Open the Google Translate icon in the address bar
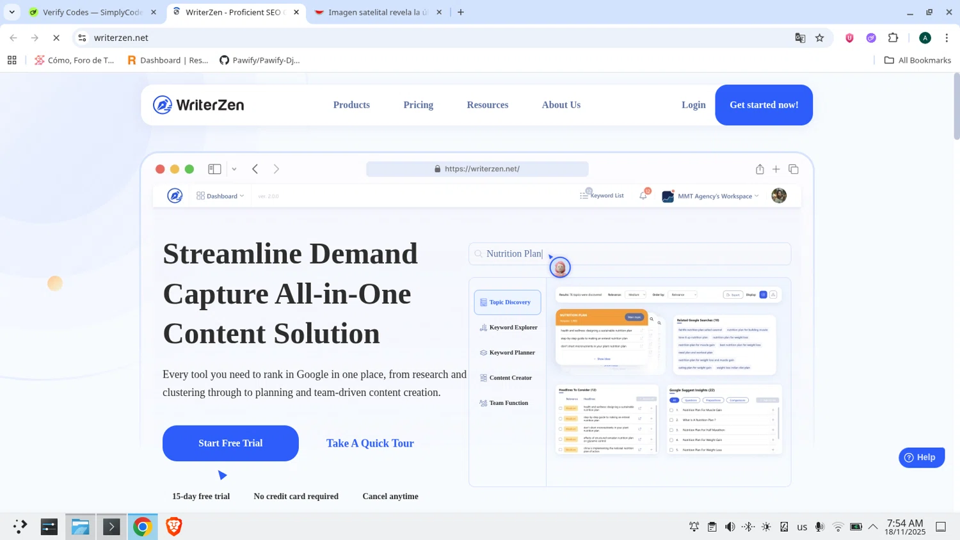 800,38
